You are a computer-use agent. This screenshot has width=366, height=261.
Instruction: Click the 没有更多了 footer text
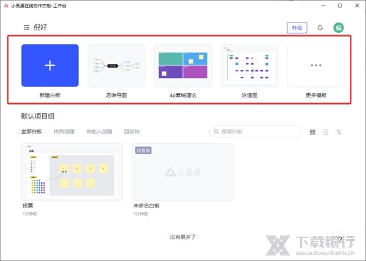[x=183, y=237]
